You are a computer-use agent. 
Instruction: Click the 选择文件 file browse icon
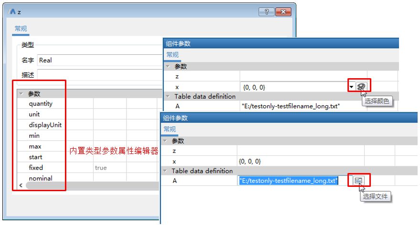pos(358,180)
